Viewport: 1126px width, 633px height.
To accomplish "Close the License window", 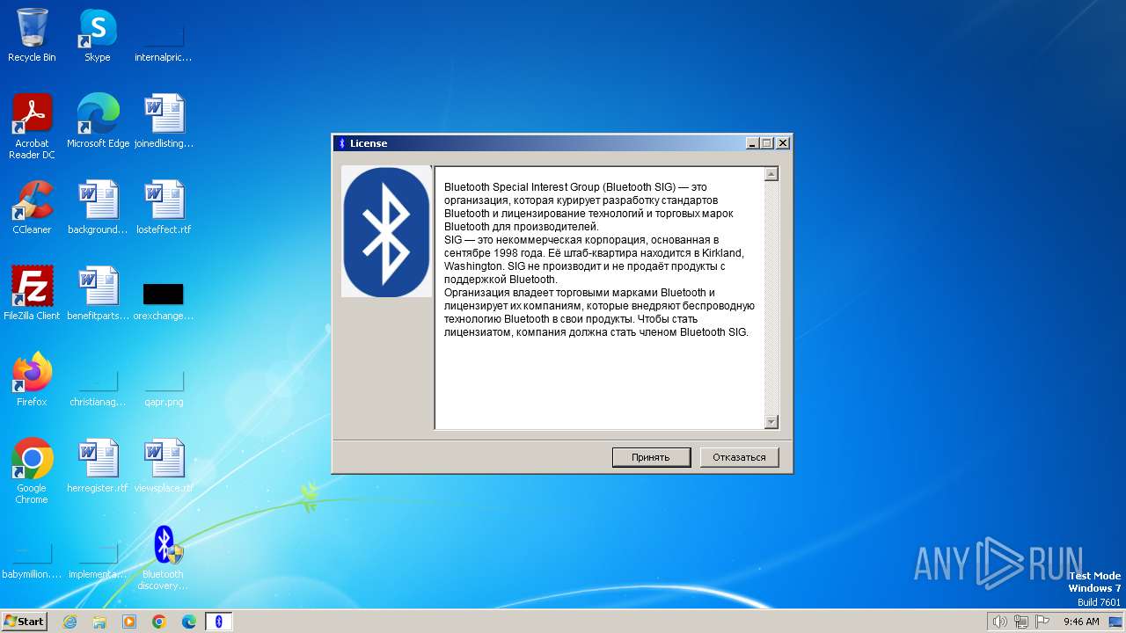I will pyautogui.click(x=783, y=143).
